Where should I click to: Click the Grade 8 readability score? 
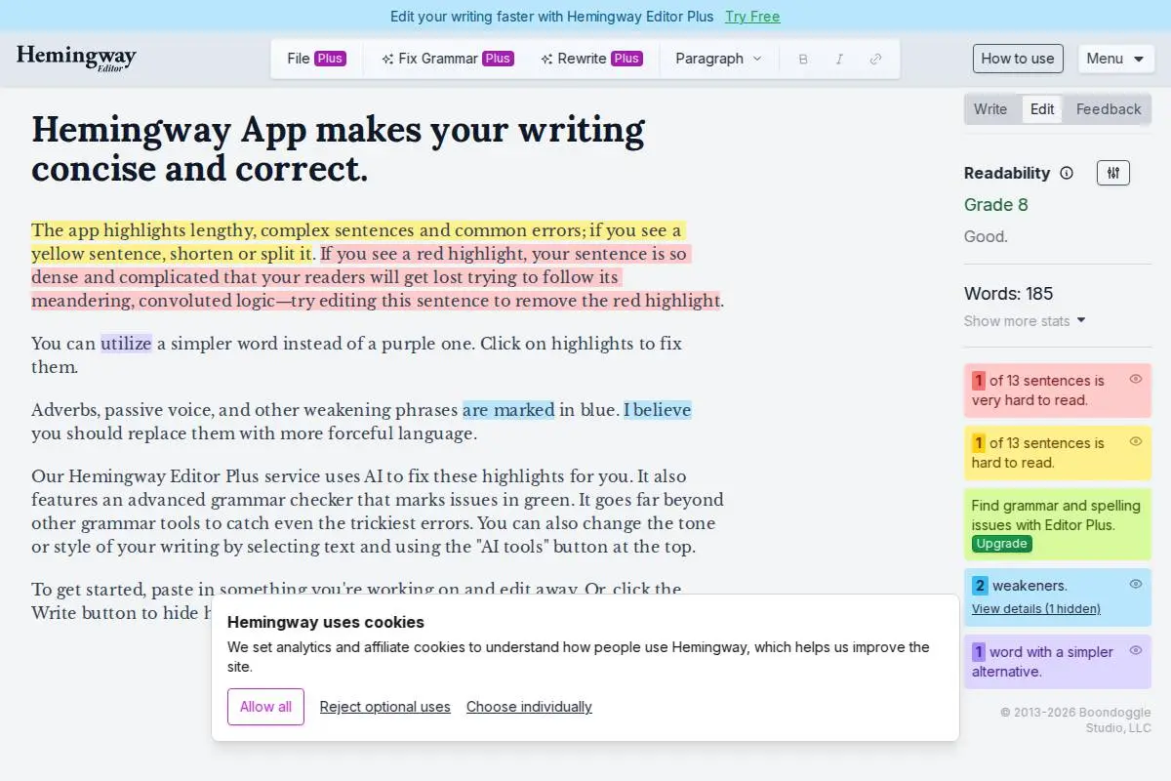[x=996, y=205]
